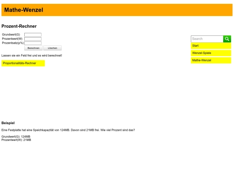
Task: Click the 'Eine Festplatte hat eine' sentence
Action: coord(68,130)
